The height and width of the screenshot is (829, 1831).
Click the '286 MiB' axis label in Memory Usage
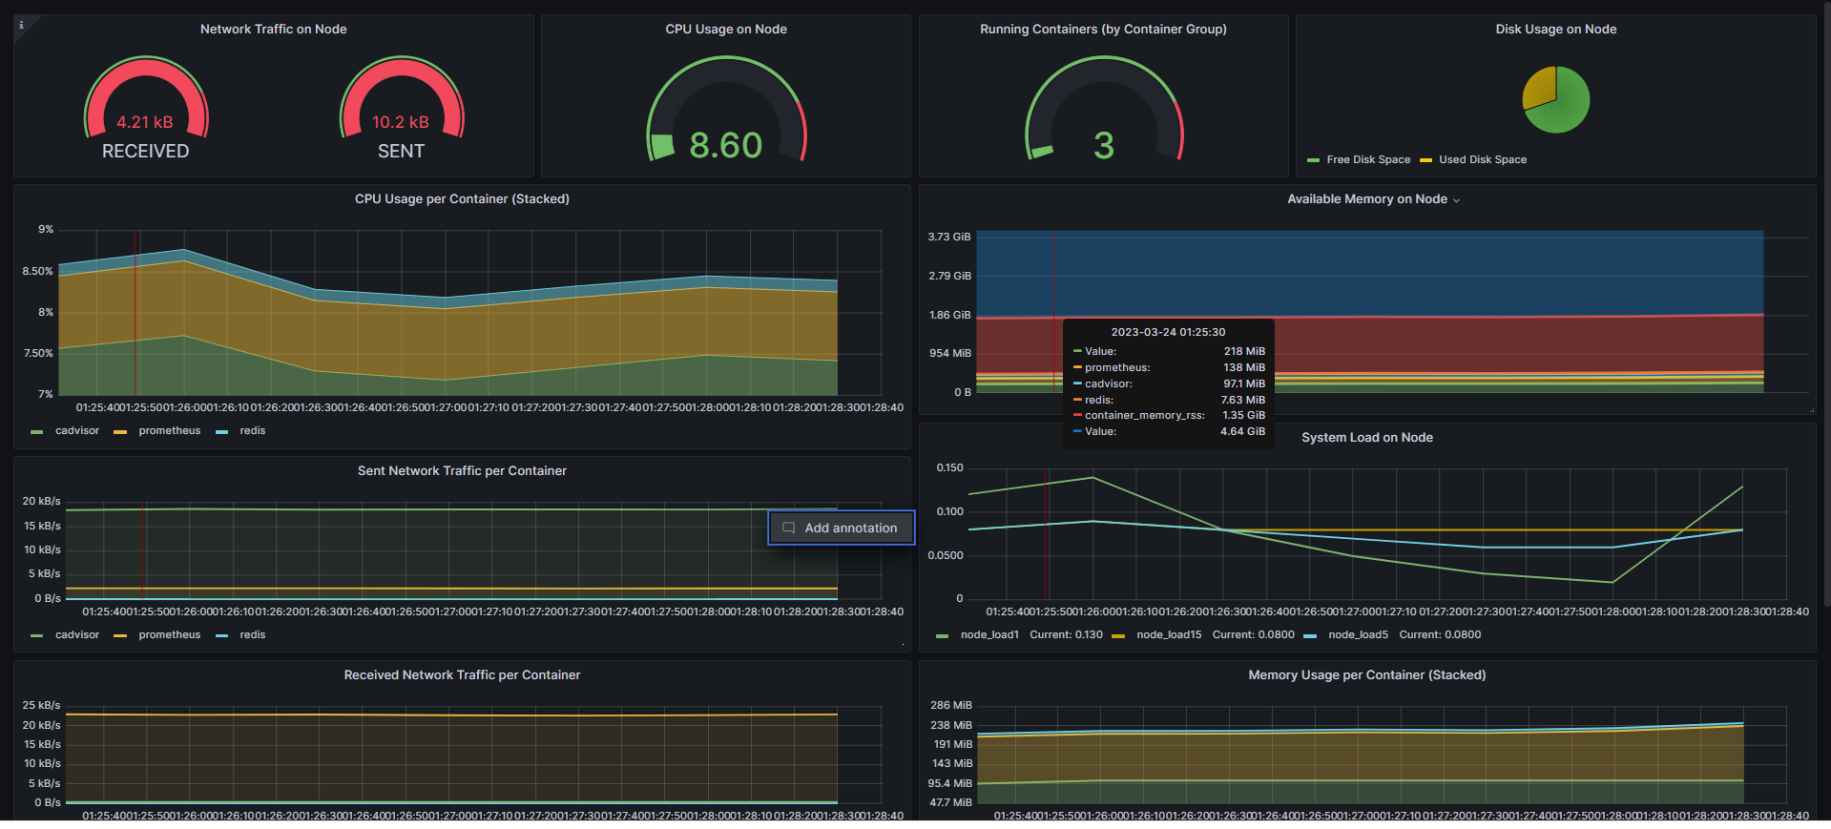(951, 706)
